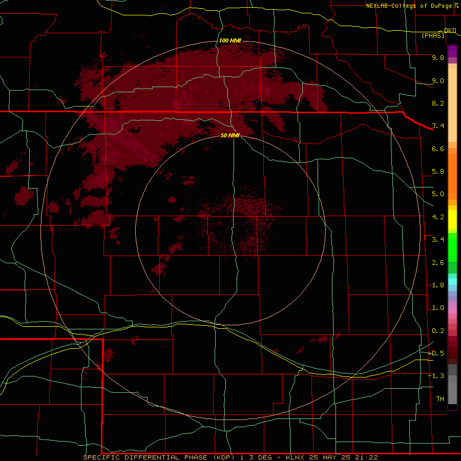Click the 21:22 timestamp in the caption
Screen dimensions: 461x461
[x=366, y=457]
